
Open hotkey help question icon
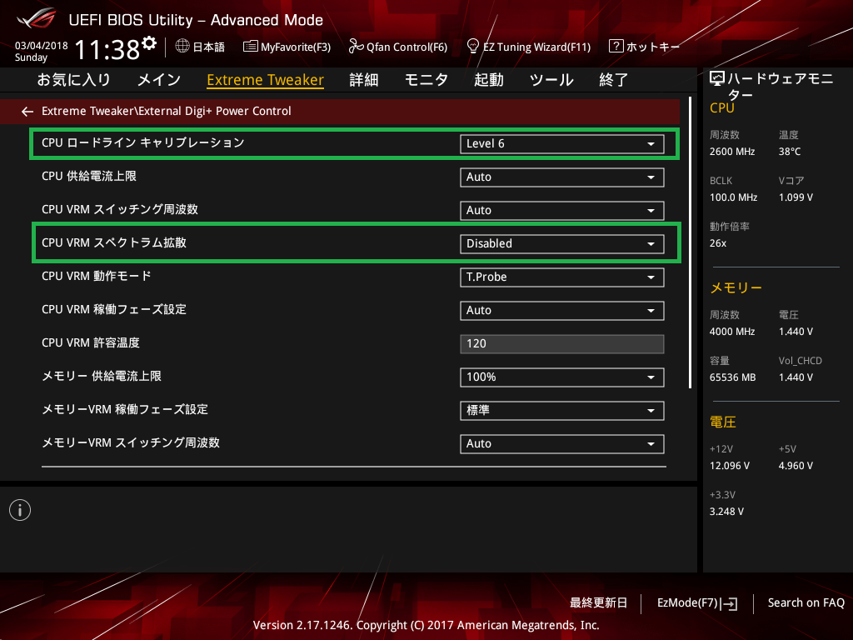coord(616,47)
